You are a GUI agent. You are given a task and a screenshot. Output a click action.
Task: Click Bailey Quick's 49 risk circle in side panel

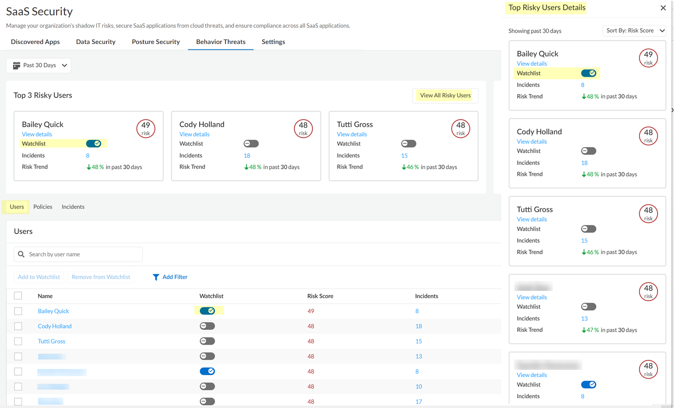coord(648,58)
